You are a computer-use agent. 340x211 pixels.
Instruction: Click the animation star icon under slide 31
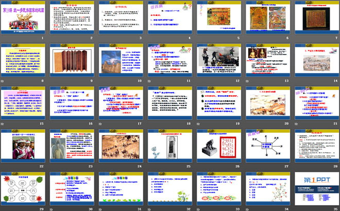(x=100, y=209)
